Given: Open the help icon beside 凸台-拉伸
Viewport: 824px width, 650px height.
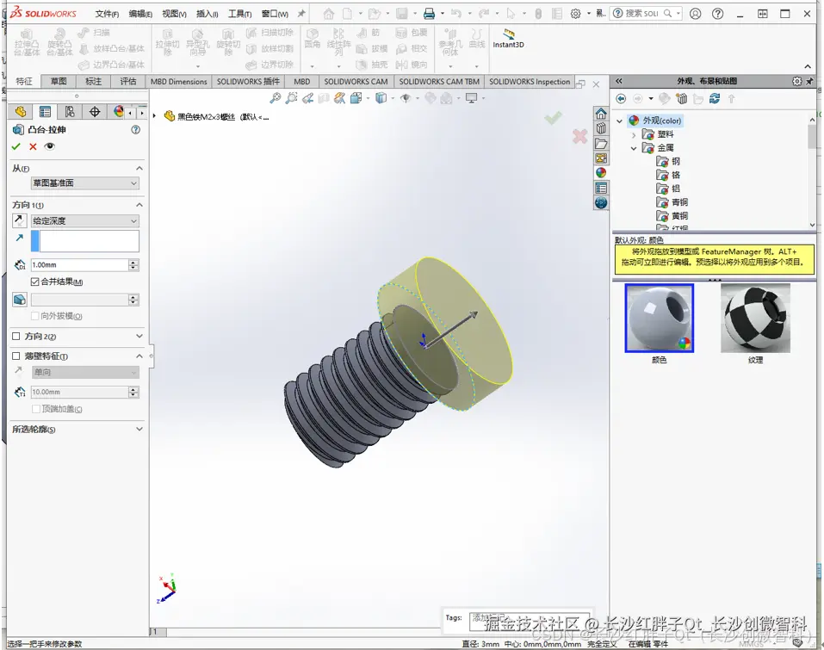Looking at the screenshot, I should (x=135, y=130).
